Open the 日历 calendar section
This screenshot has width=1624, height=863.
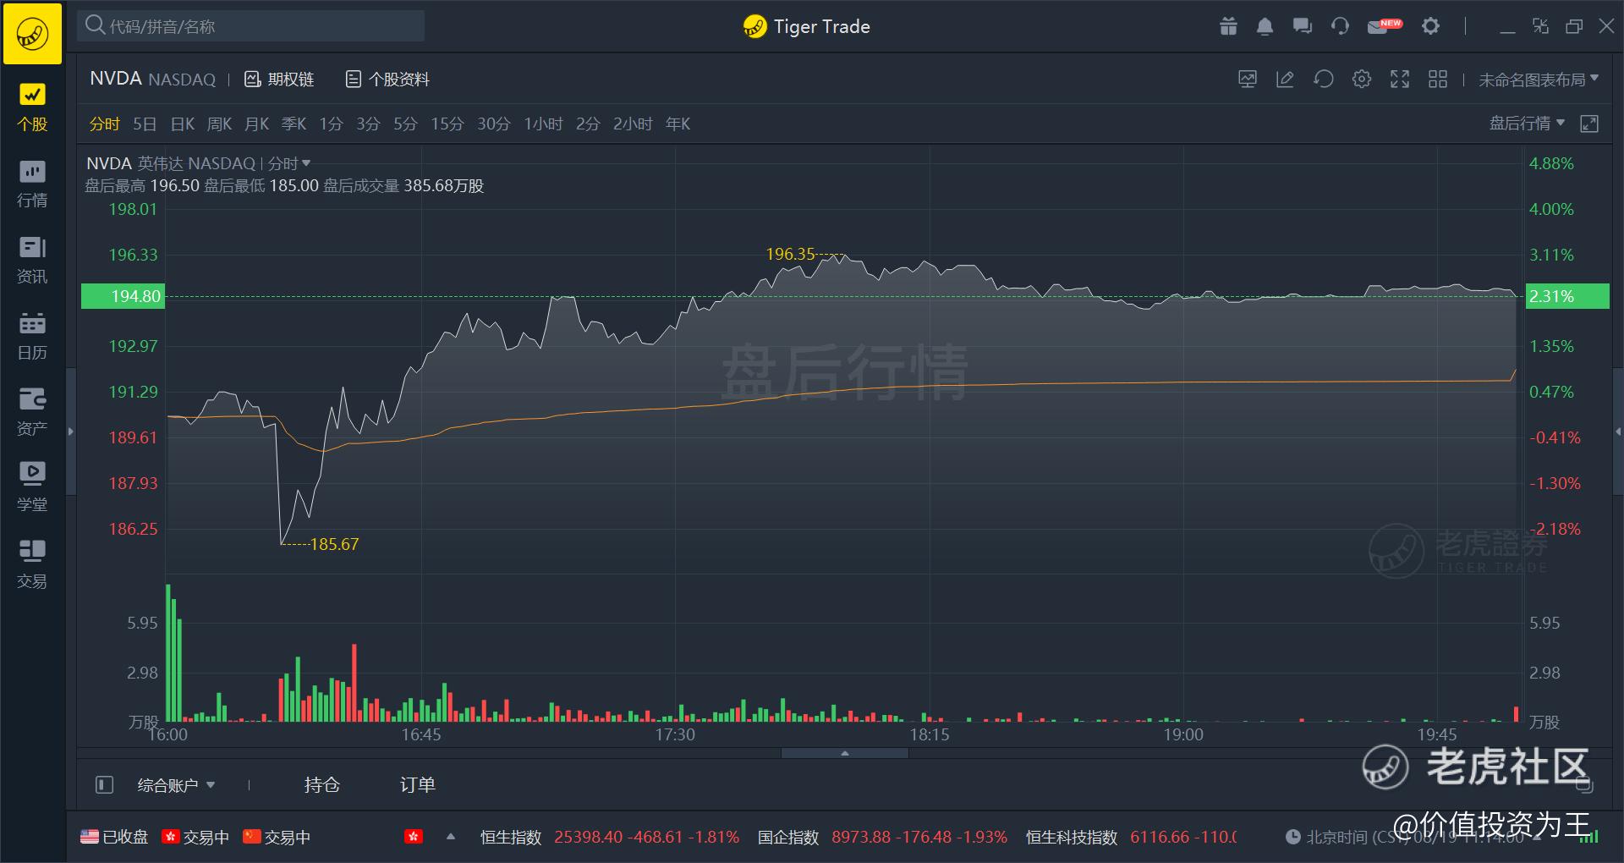point(32,336)
